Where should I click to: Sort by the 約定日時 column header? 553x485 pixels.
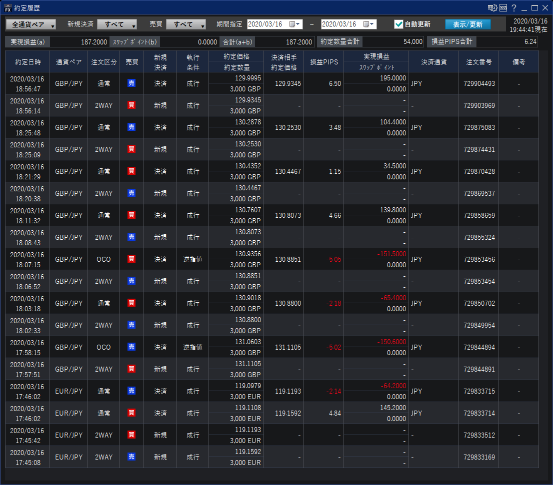[27, 62]
